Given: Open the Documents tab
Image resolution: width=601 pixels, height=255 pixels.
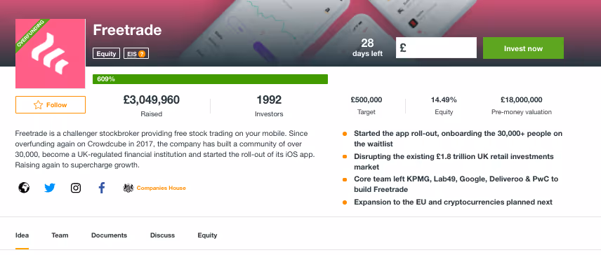Looking at the screenshot, I should (x=109, y=235).
